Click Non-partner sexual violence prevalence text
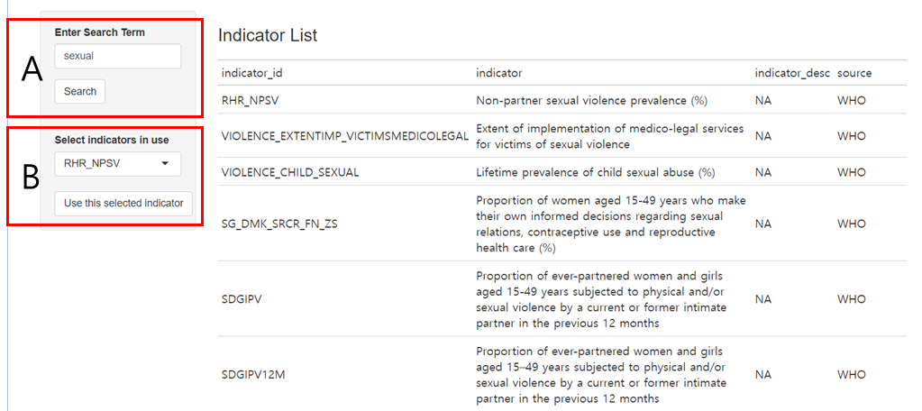 [592, 100]
